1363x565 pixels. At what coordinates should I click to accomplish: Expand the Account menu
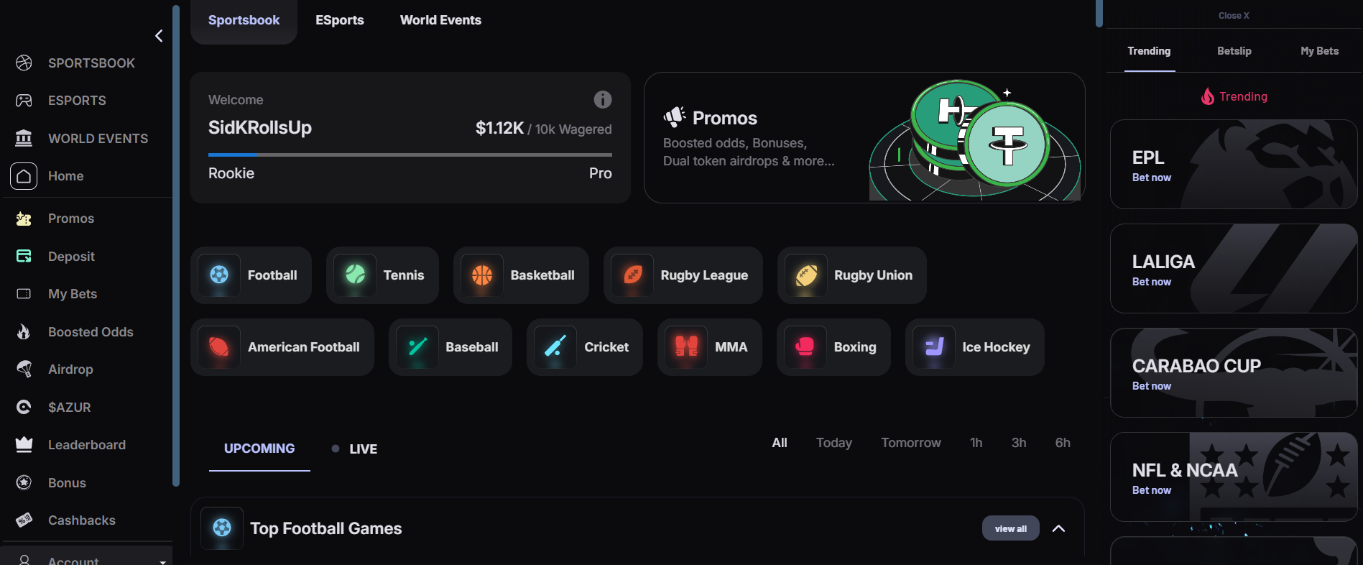86,559
